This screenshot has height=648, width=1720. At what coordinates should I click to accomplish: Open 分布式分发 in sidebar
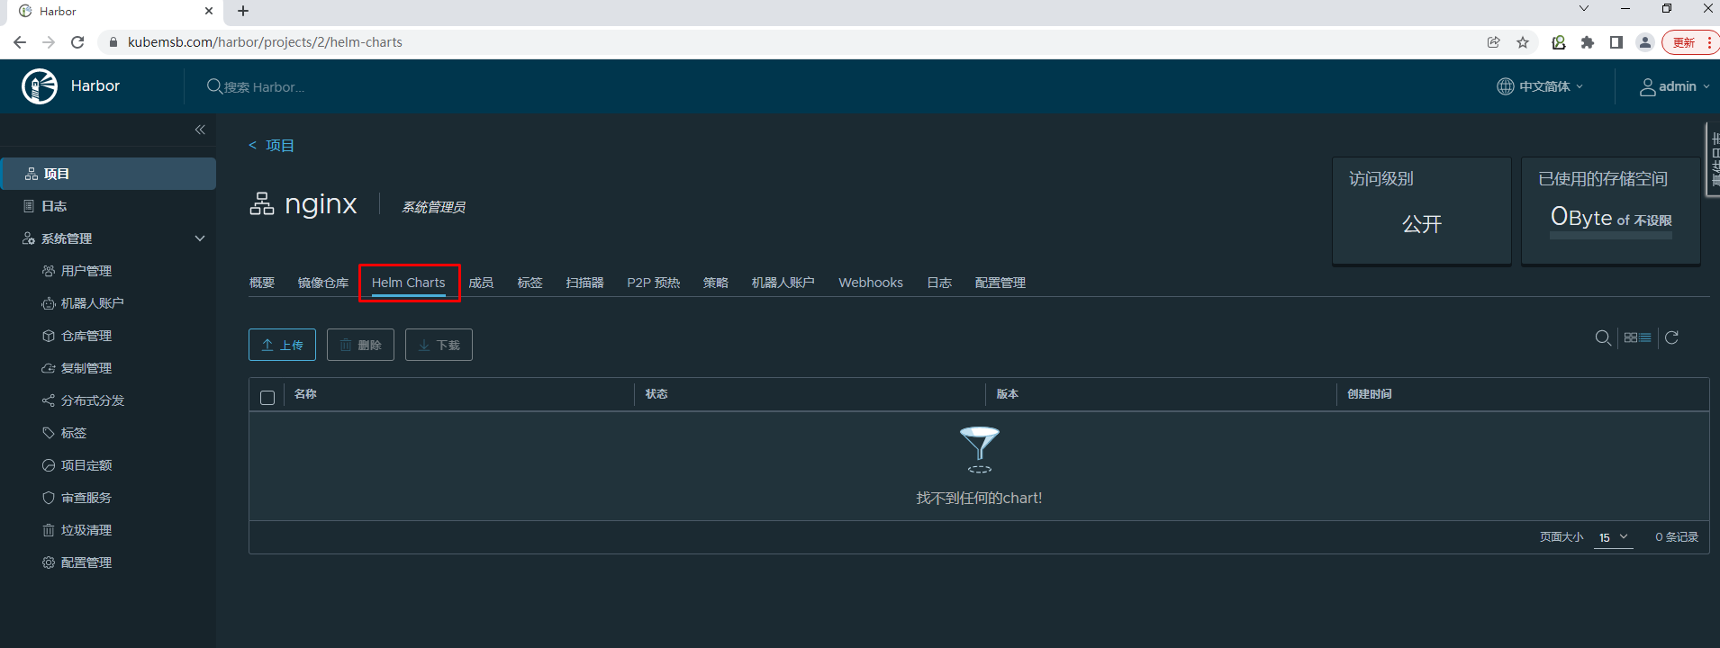pos(93,400)
